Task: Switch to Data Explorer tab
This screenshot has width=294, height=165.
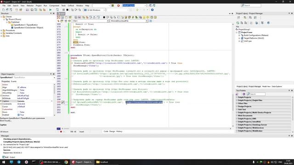Action: 277,87
